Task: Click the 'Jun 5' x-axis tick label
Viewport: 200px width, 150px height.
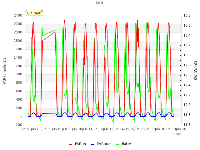Action: 25,129
